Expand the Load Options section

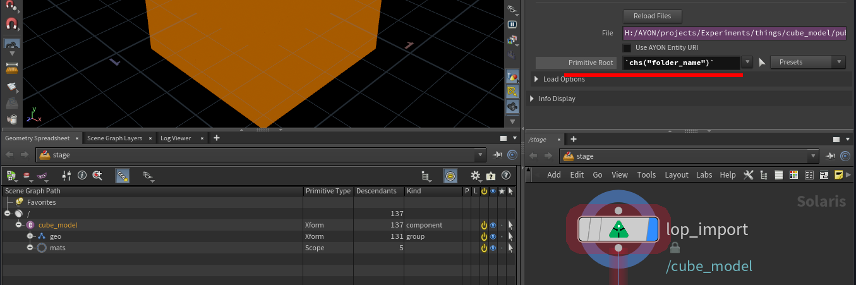(x=536, y=79)
